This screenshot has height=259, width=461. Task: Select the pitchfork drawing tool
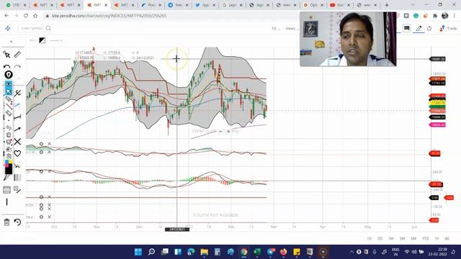[17, 94]
